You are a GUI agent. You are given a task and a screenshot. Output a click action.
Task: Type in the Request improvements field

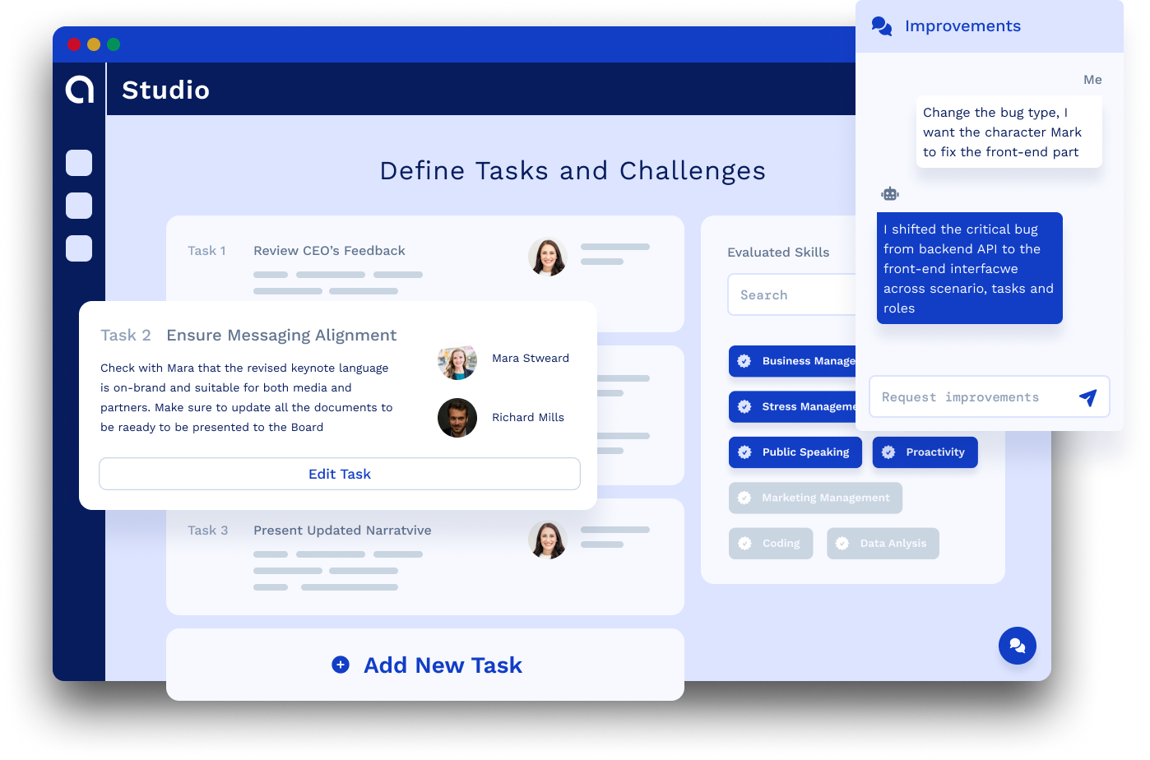tap(971, 397)
